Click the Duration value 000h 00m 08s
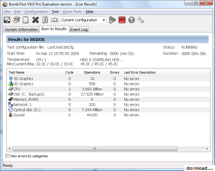Image resolution: width=215 pixels, height=171 pixels. pos(194,53)
